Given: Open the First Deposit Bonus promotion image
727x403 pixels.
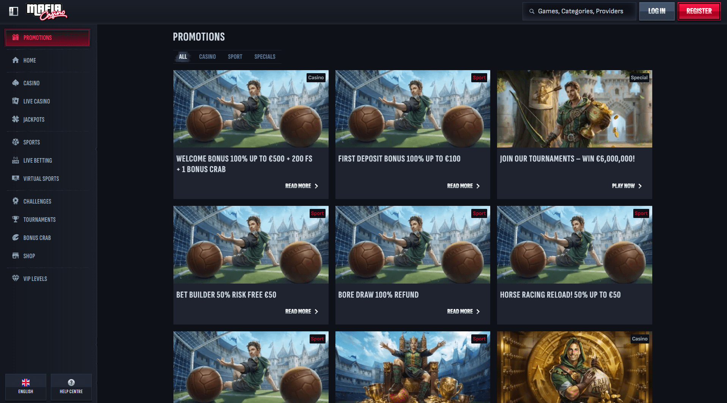Looking at the screenshot, I should pyautogui.click(x=413, y=109).
